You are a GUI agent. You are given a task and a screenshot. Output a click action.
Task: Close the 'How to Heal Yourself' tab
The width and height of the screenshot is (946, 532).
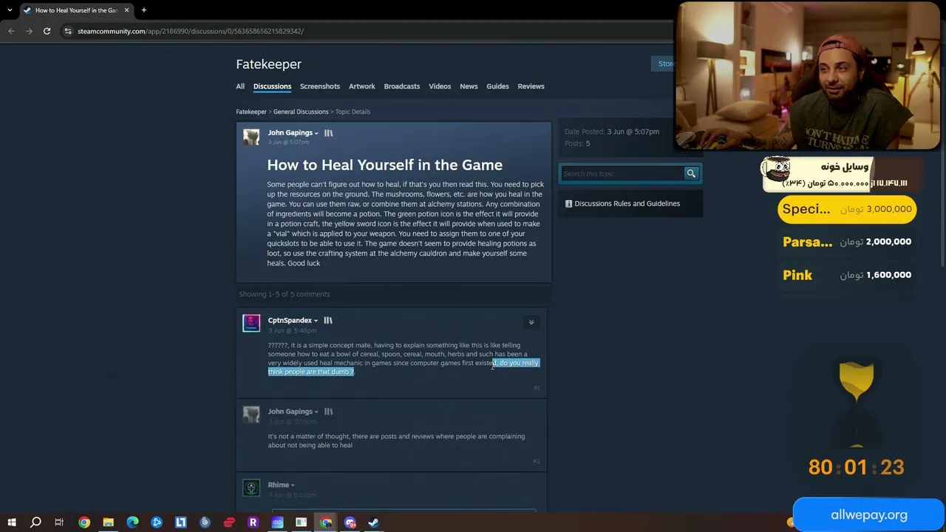(x=126, y=10)
